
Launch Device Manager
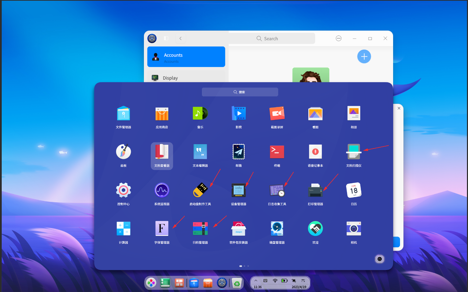tap(238, 190)
